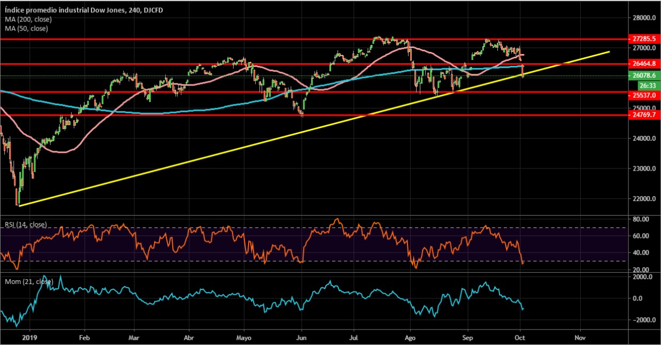Screen dimensions: 661x345
Task: Click the 2000.0 momentum scale value
Action: point(642,277)
